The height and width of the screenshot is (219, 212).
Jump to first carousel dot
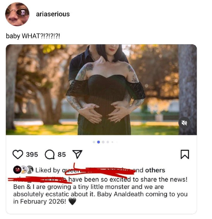point(94,142)
